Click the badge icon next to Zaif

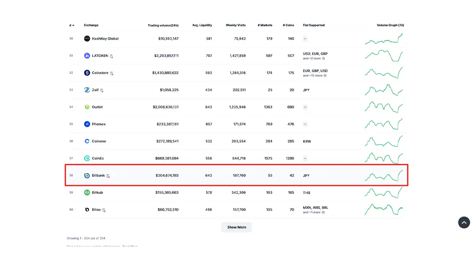click(x=102, y=90)
